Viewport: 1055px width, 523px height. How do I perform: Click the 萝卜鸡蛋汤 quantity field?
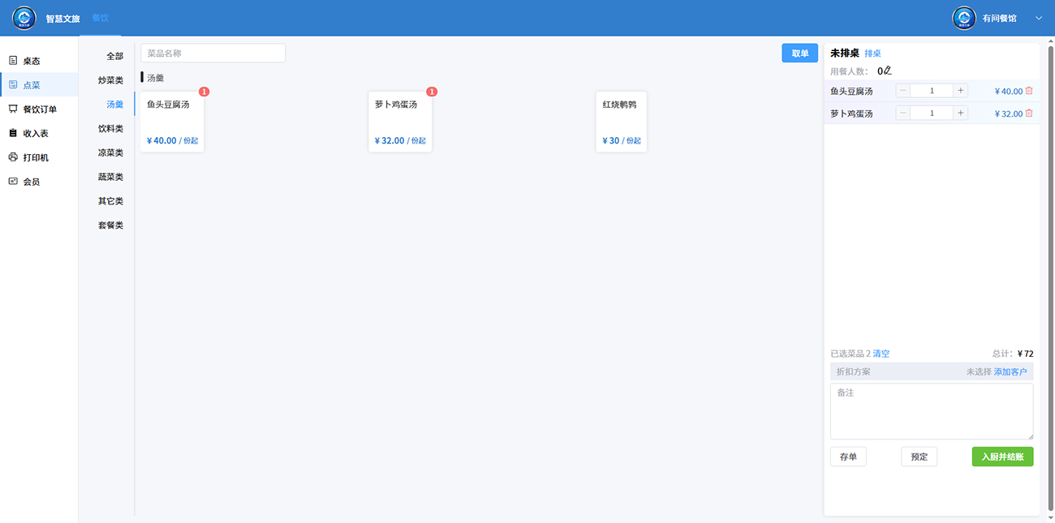point(932,114)
